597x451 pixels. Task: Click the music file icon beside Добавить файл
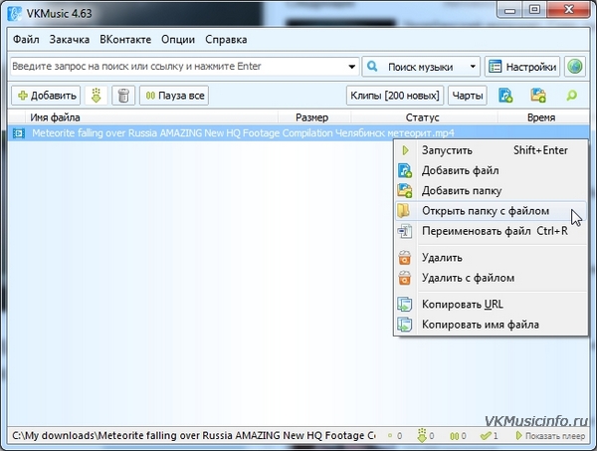[x=405, y=170]
